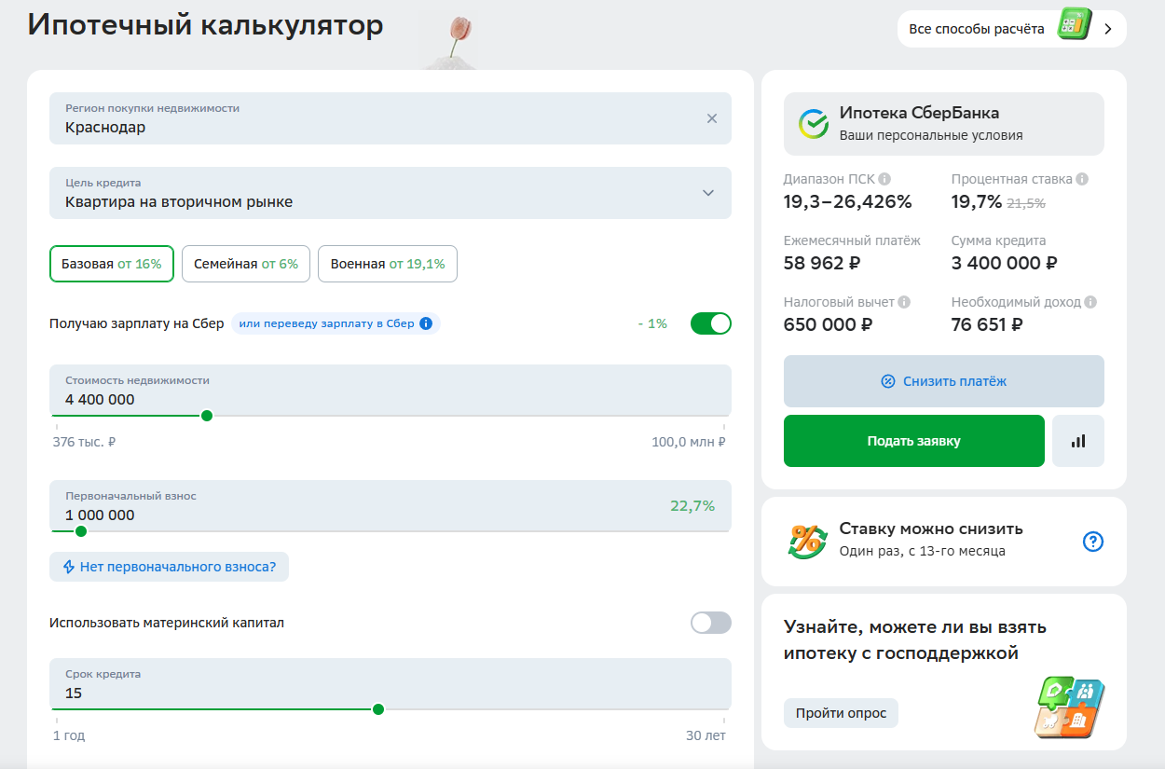Click Ваши персональные условия subtitle
The width and height of the screenshot is (1165, 769).
pyautogui.click(x=931, y=135)
